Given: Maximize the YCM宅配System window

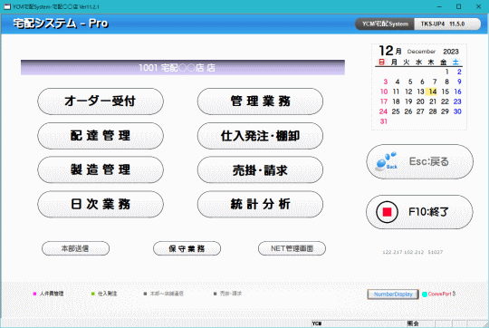Looking at the screenshot, I should (458, 6).
